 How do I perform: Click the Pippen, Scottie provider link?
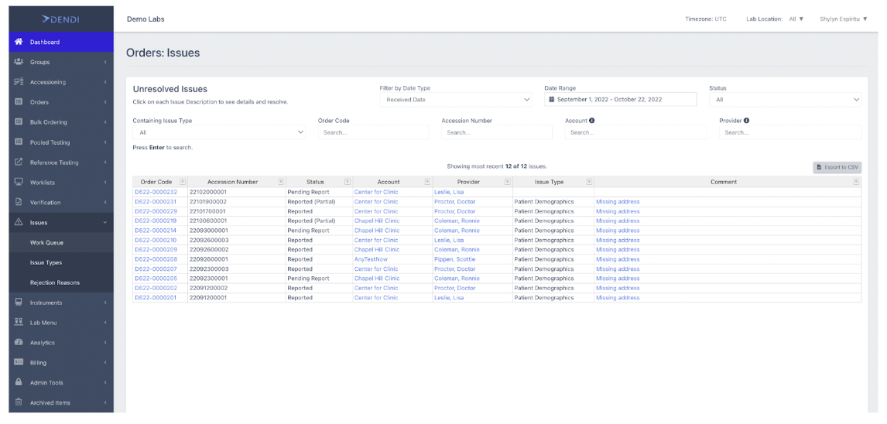click(x=455, y=259)
